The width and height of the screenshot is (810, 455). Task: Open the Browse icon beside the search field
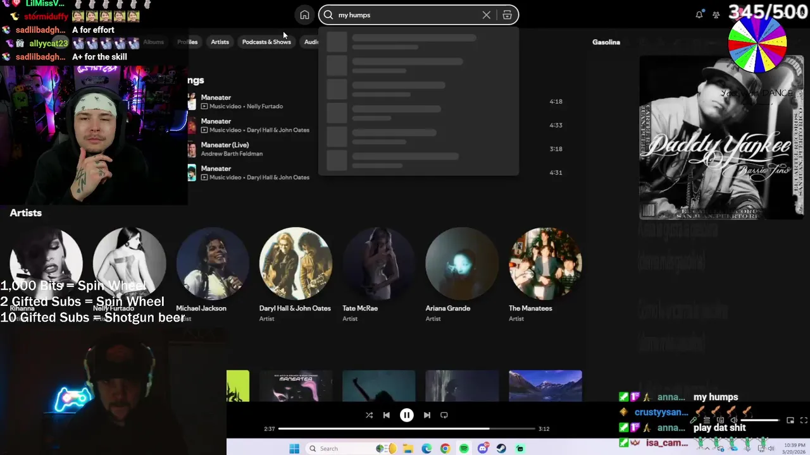tap(507, 15)
